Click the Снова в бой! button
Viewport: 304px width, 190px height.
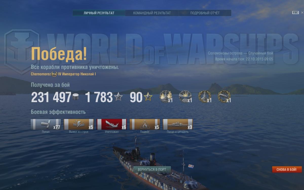pos(287,169)
